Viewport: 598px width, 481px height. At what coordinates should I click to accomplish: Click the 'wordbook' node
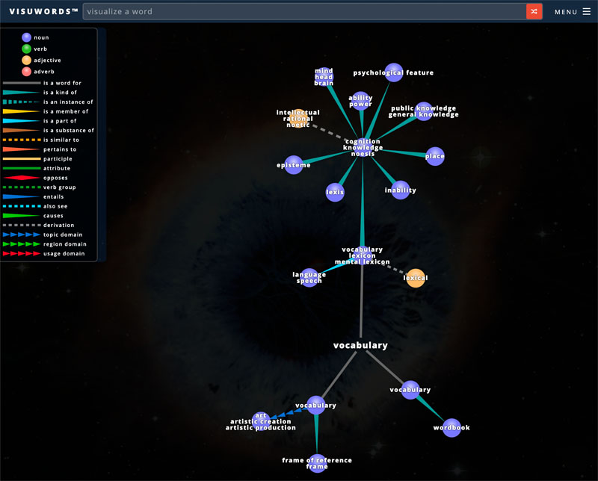pyautogui.click(x=451, y=428)
